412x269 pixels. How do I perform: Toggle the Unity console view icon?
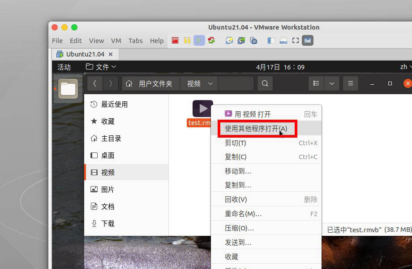pos(307,40)
